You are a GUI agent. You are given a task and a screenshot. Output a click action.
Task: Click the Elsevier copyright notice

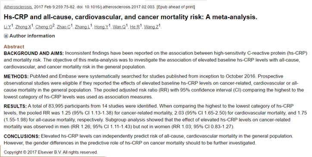coord(51,152)
